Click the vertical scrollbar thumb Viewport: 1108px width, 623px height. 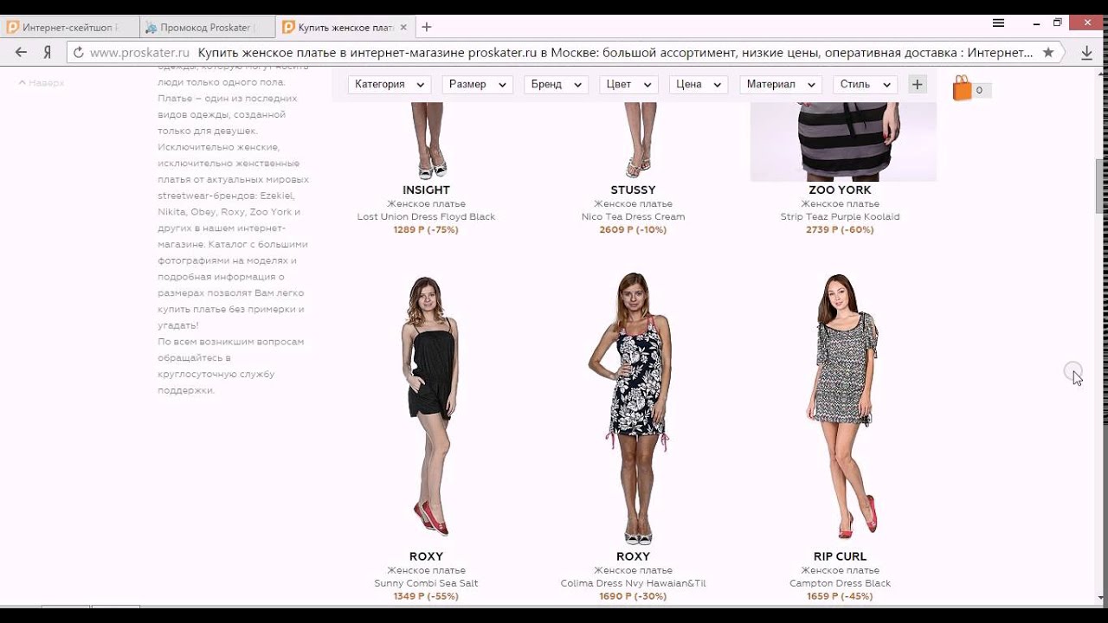(x=1101, y=186)
